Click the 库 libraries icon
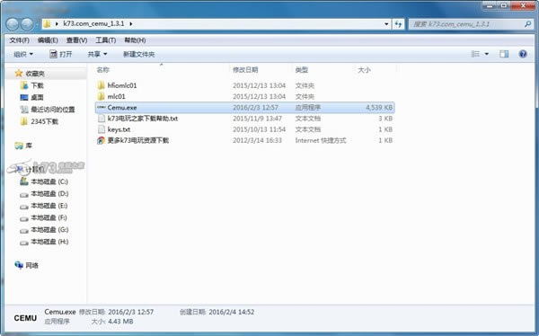Screen dimensions: 539x336 [19, 146]
